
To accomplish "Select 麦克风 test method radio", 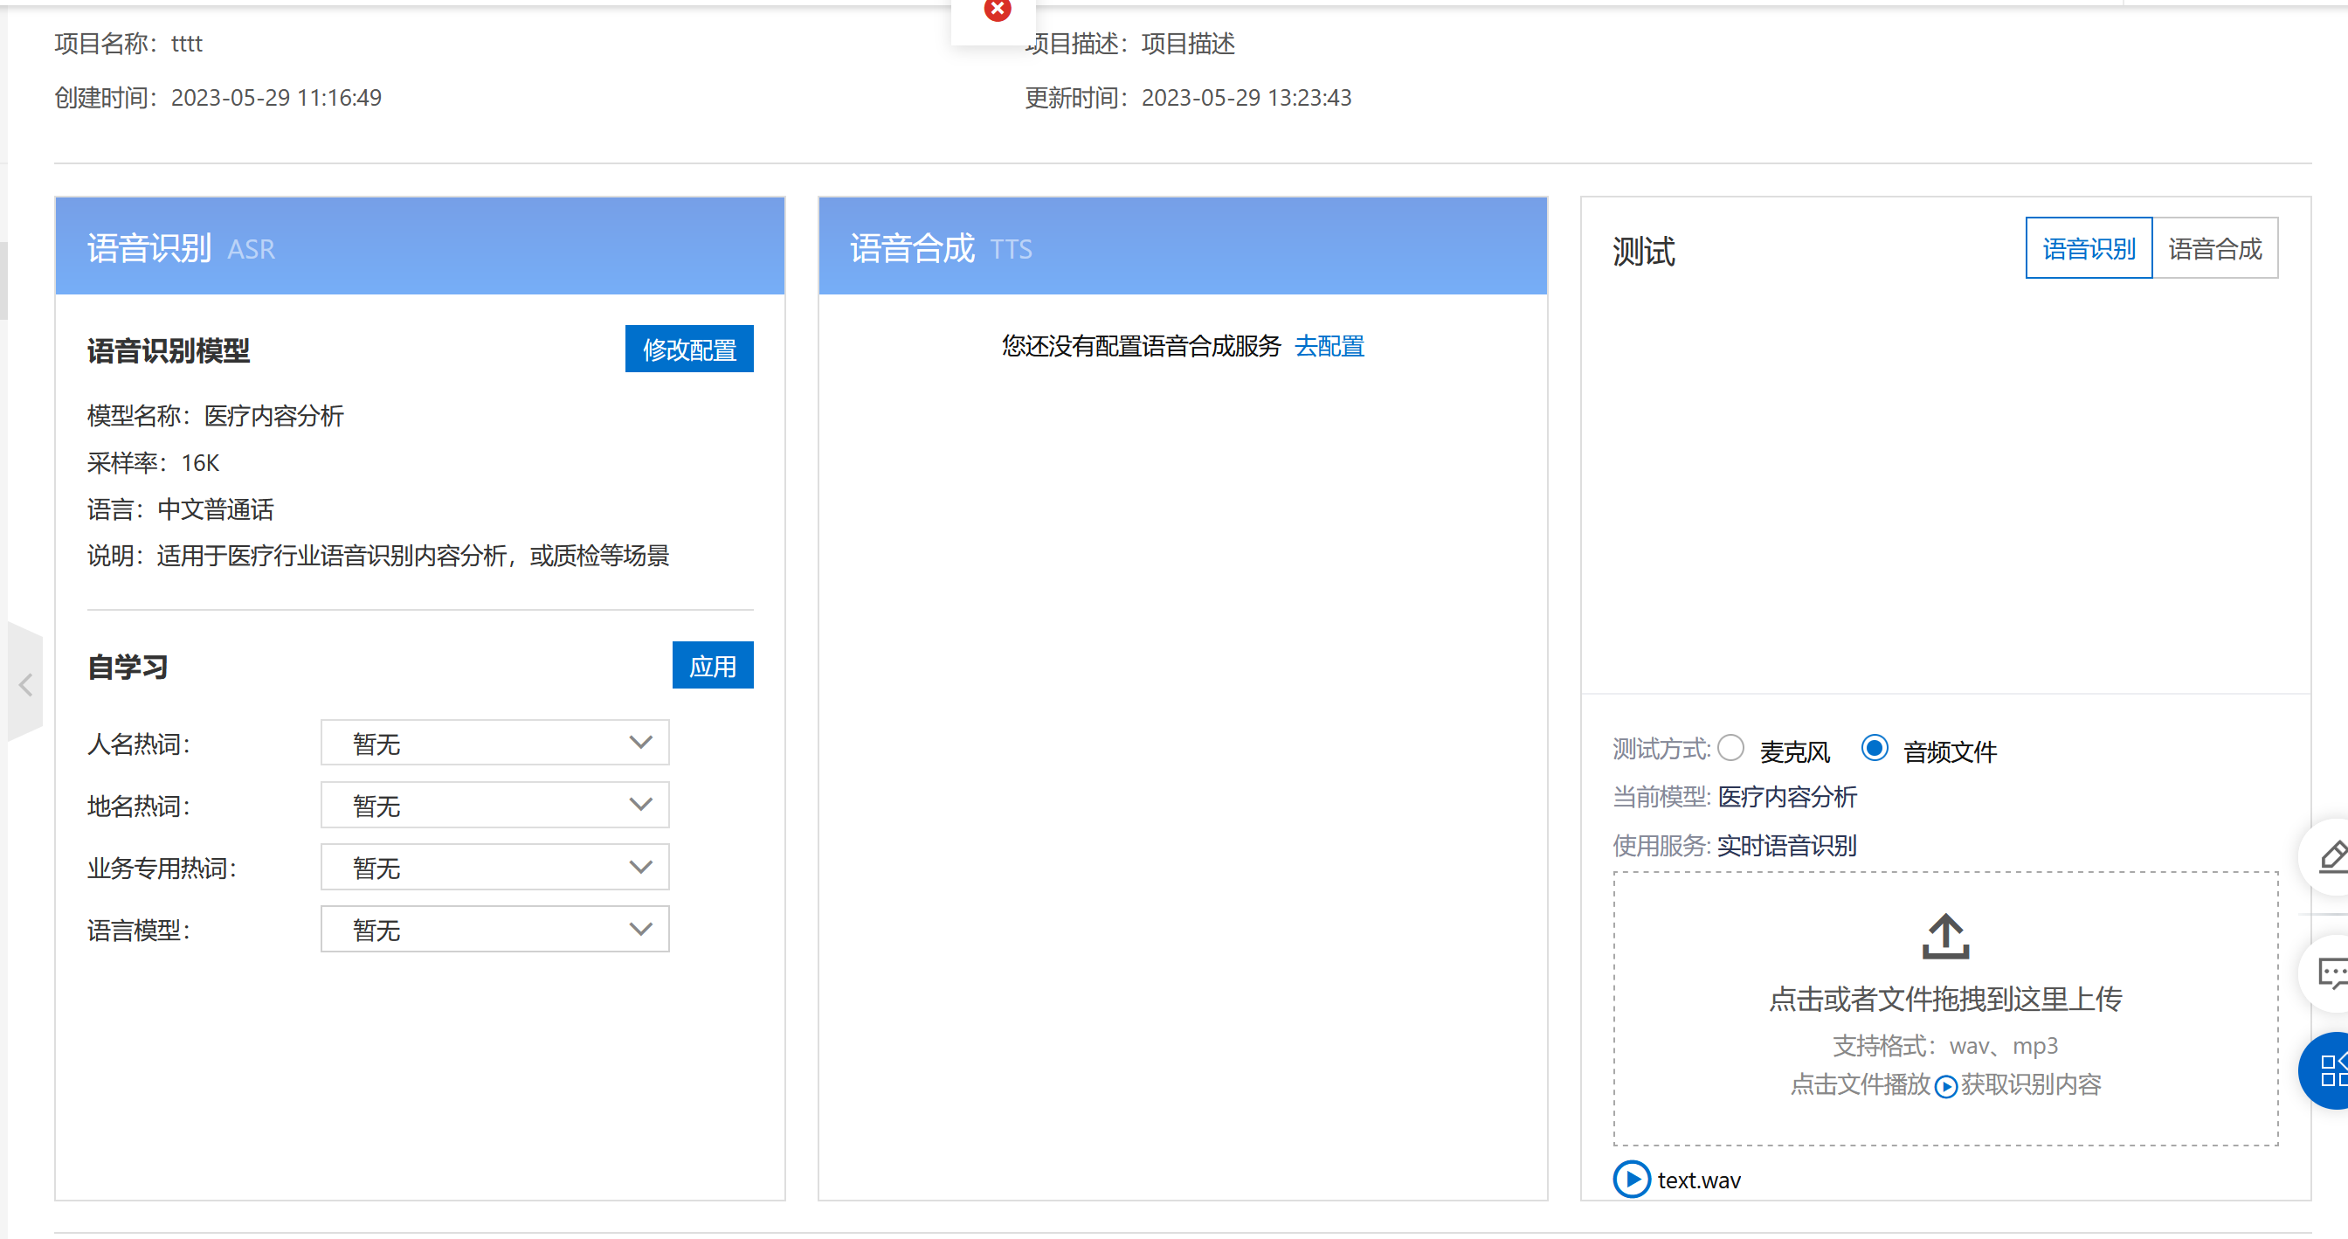I will (x=1731, y=749).
